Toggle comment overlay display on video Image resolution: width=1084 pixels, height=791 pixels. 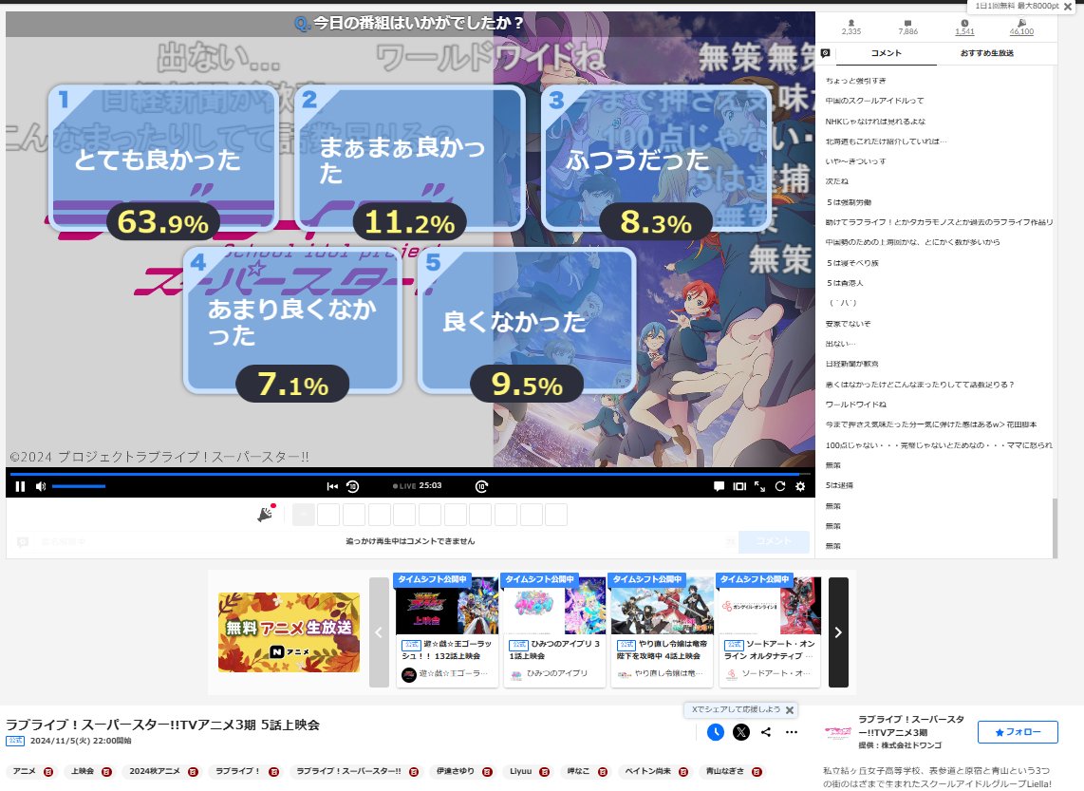(719, 486)
